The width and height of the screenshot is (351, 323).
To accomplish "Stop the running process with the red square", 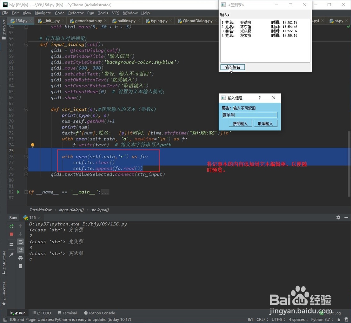I will [12, 234].
